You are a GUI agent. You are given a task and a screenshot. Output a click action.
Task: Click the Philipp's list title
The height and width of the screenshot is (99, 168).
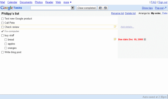(x=10, y=14)
